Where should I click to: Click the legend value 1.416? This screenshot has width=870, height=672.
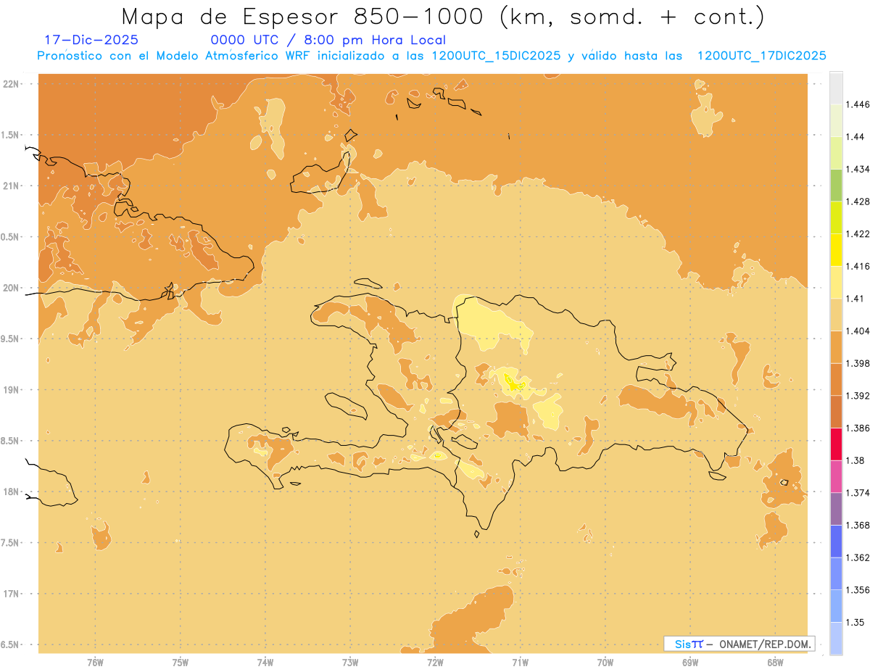point(858,266)
